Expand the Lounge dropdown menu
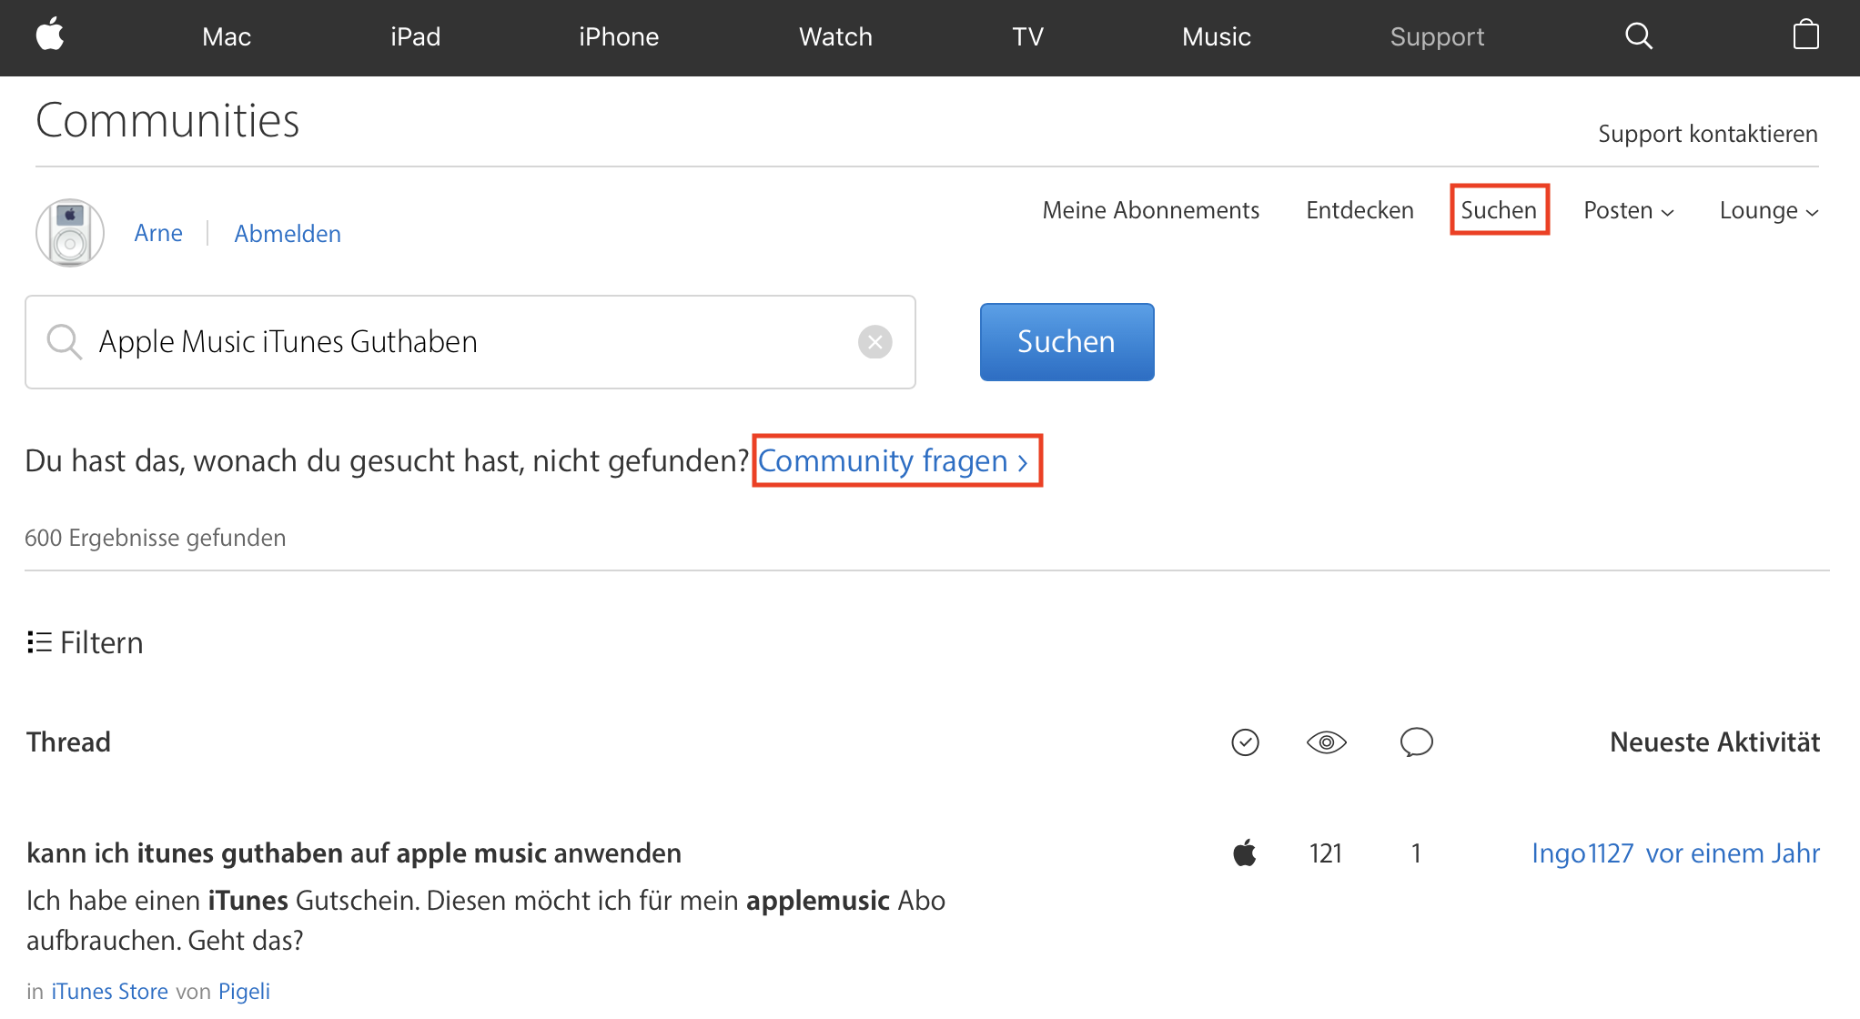The image size is (1860, 1019). (1768, 211)
